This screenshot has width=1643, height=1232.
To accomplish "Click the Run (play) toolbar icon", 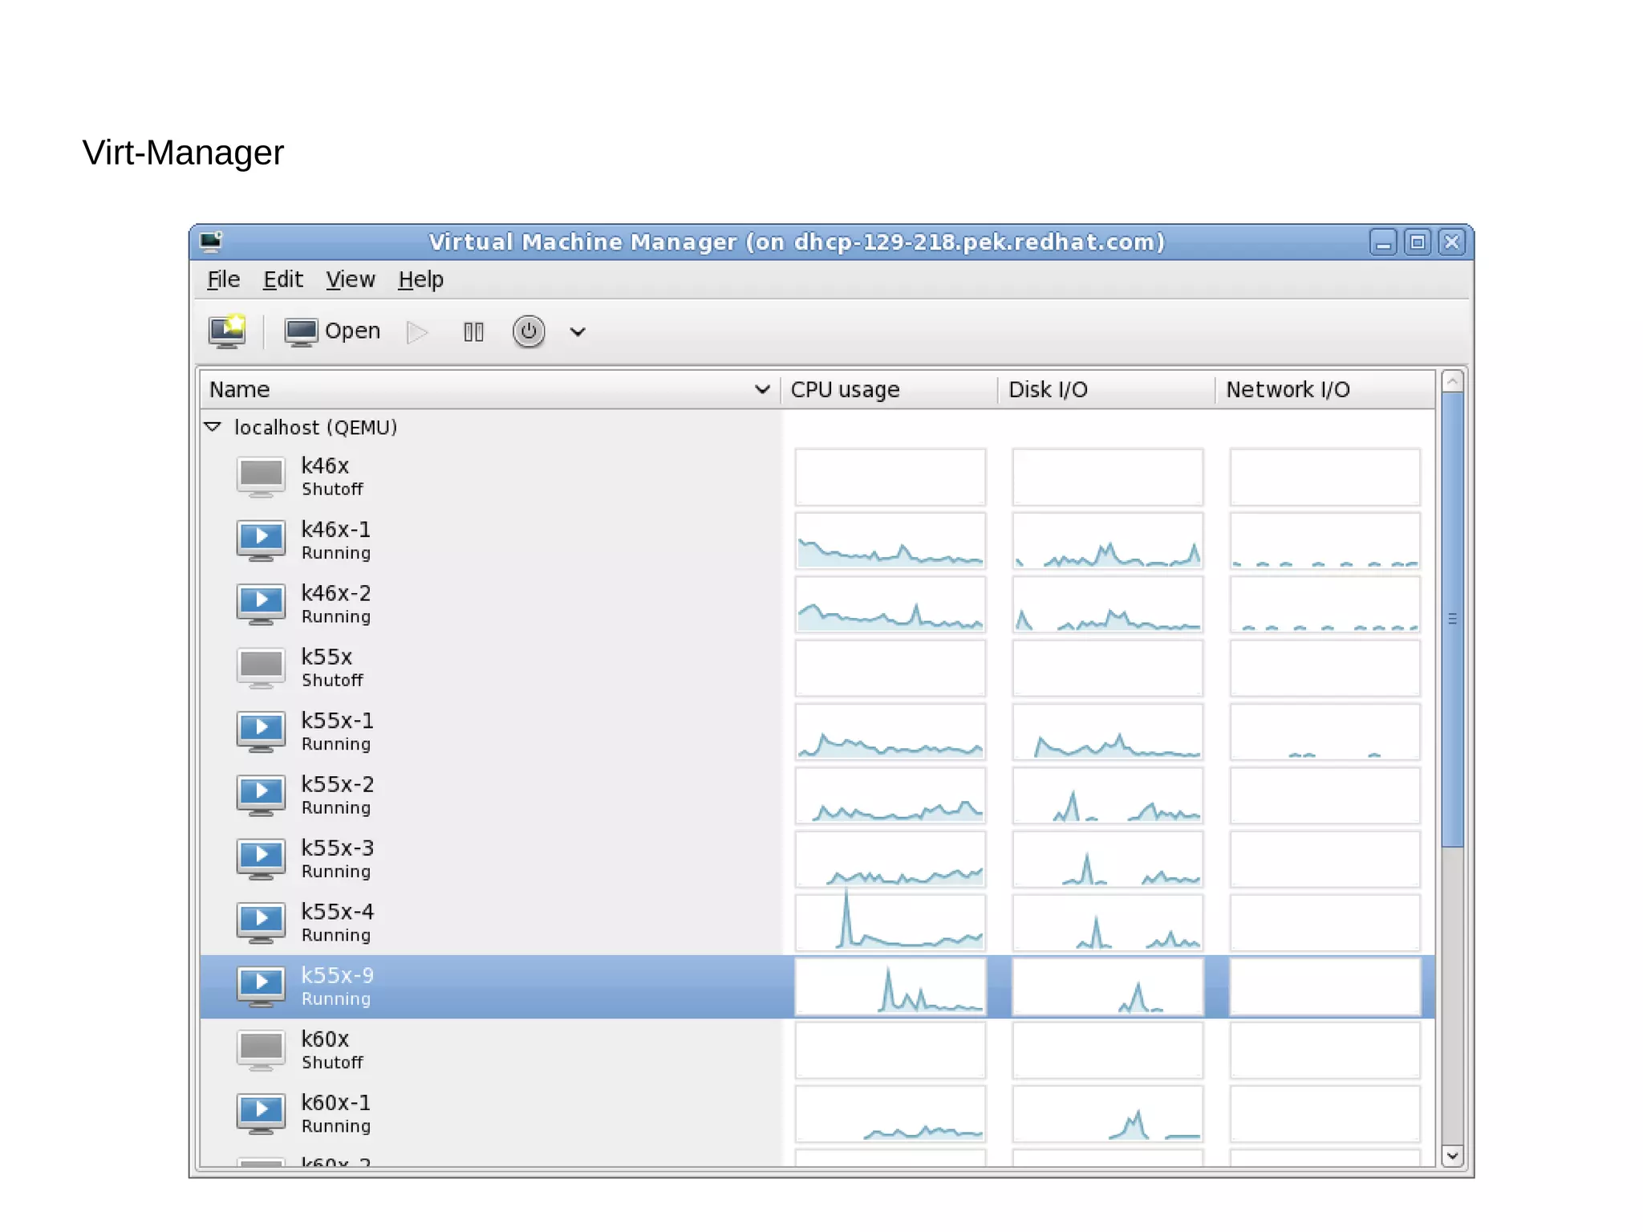I will pos(417,331).
